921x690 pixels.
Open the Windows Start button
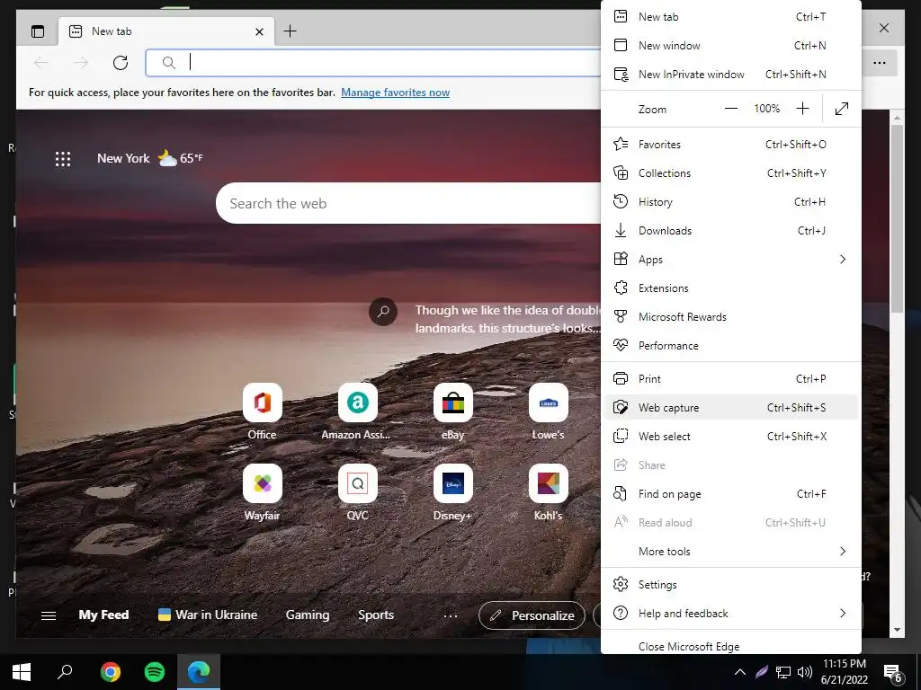22,672
